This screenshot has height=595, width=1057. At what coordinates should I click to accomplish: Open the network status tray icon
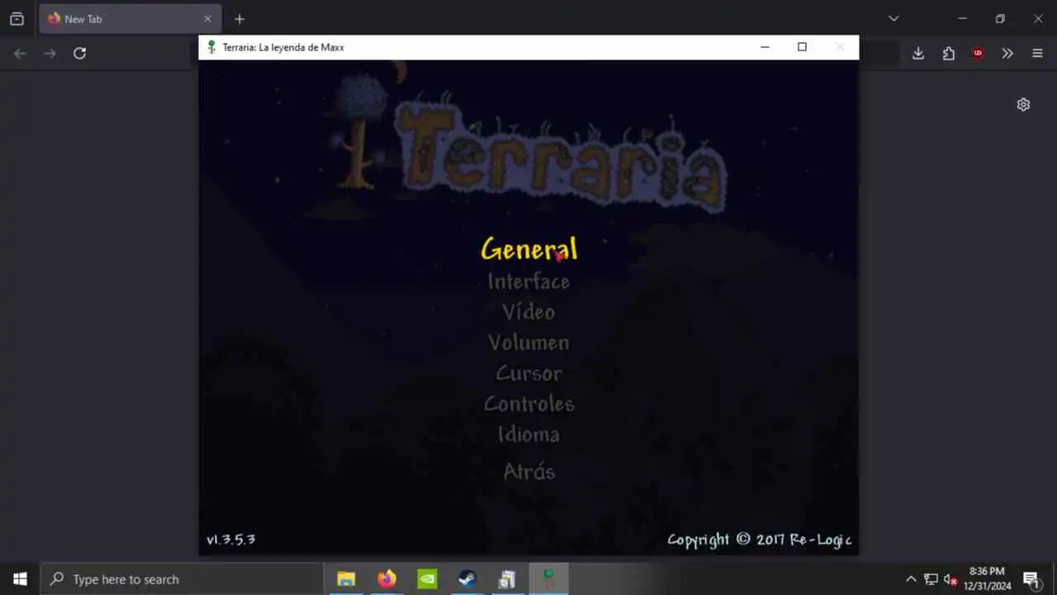coord(931,578)
